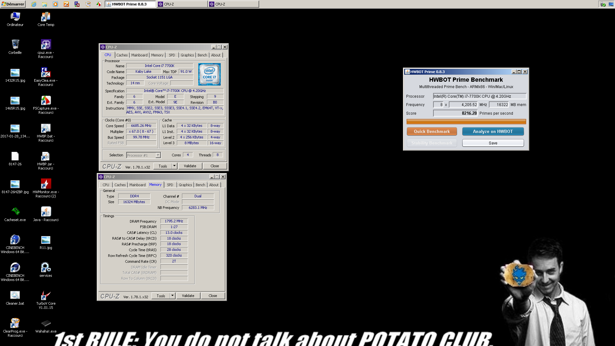The image size is (615, 346).
Task: Click the Score value field 8216.28
Action: (455, 113)
